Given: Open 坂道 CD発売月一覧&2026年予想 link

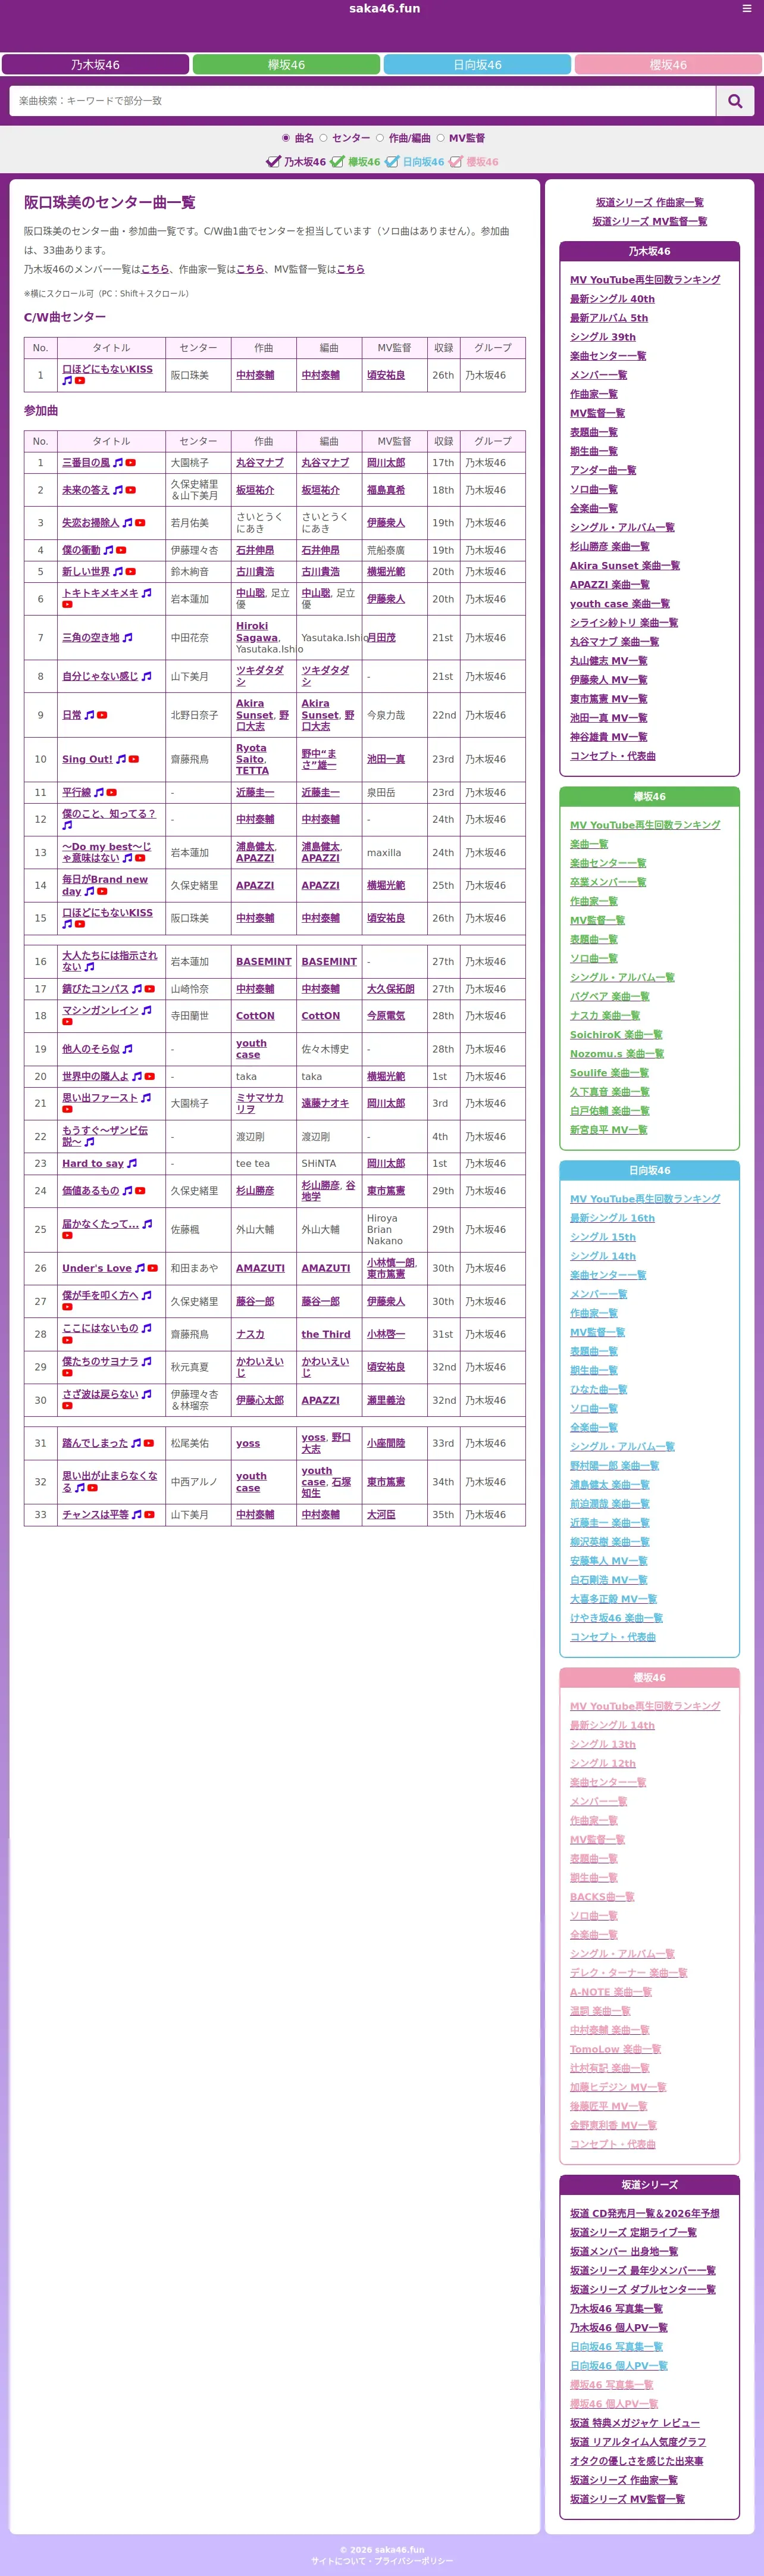Looking at the screenshot, I should point(644,2214).
